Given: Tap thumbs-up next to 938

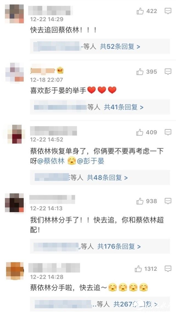Looking at the screenshot, I should 139,201.
